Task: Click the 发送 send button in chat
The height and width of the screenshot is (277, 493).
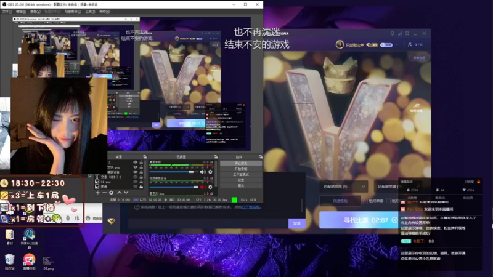Action: [x=297, y=223]
